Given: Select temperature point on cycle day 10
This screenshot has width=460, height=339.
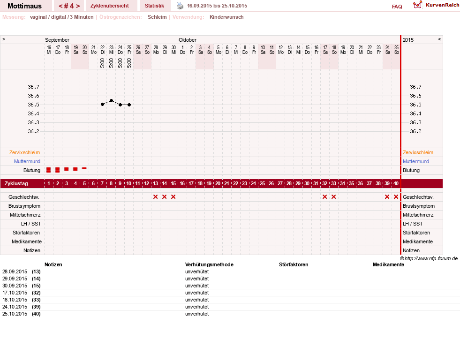Looking at the screenshot, I should [x=129, y=105].
